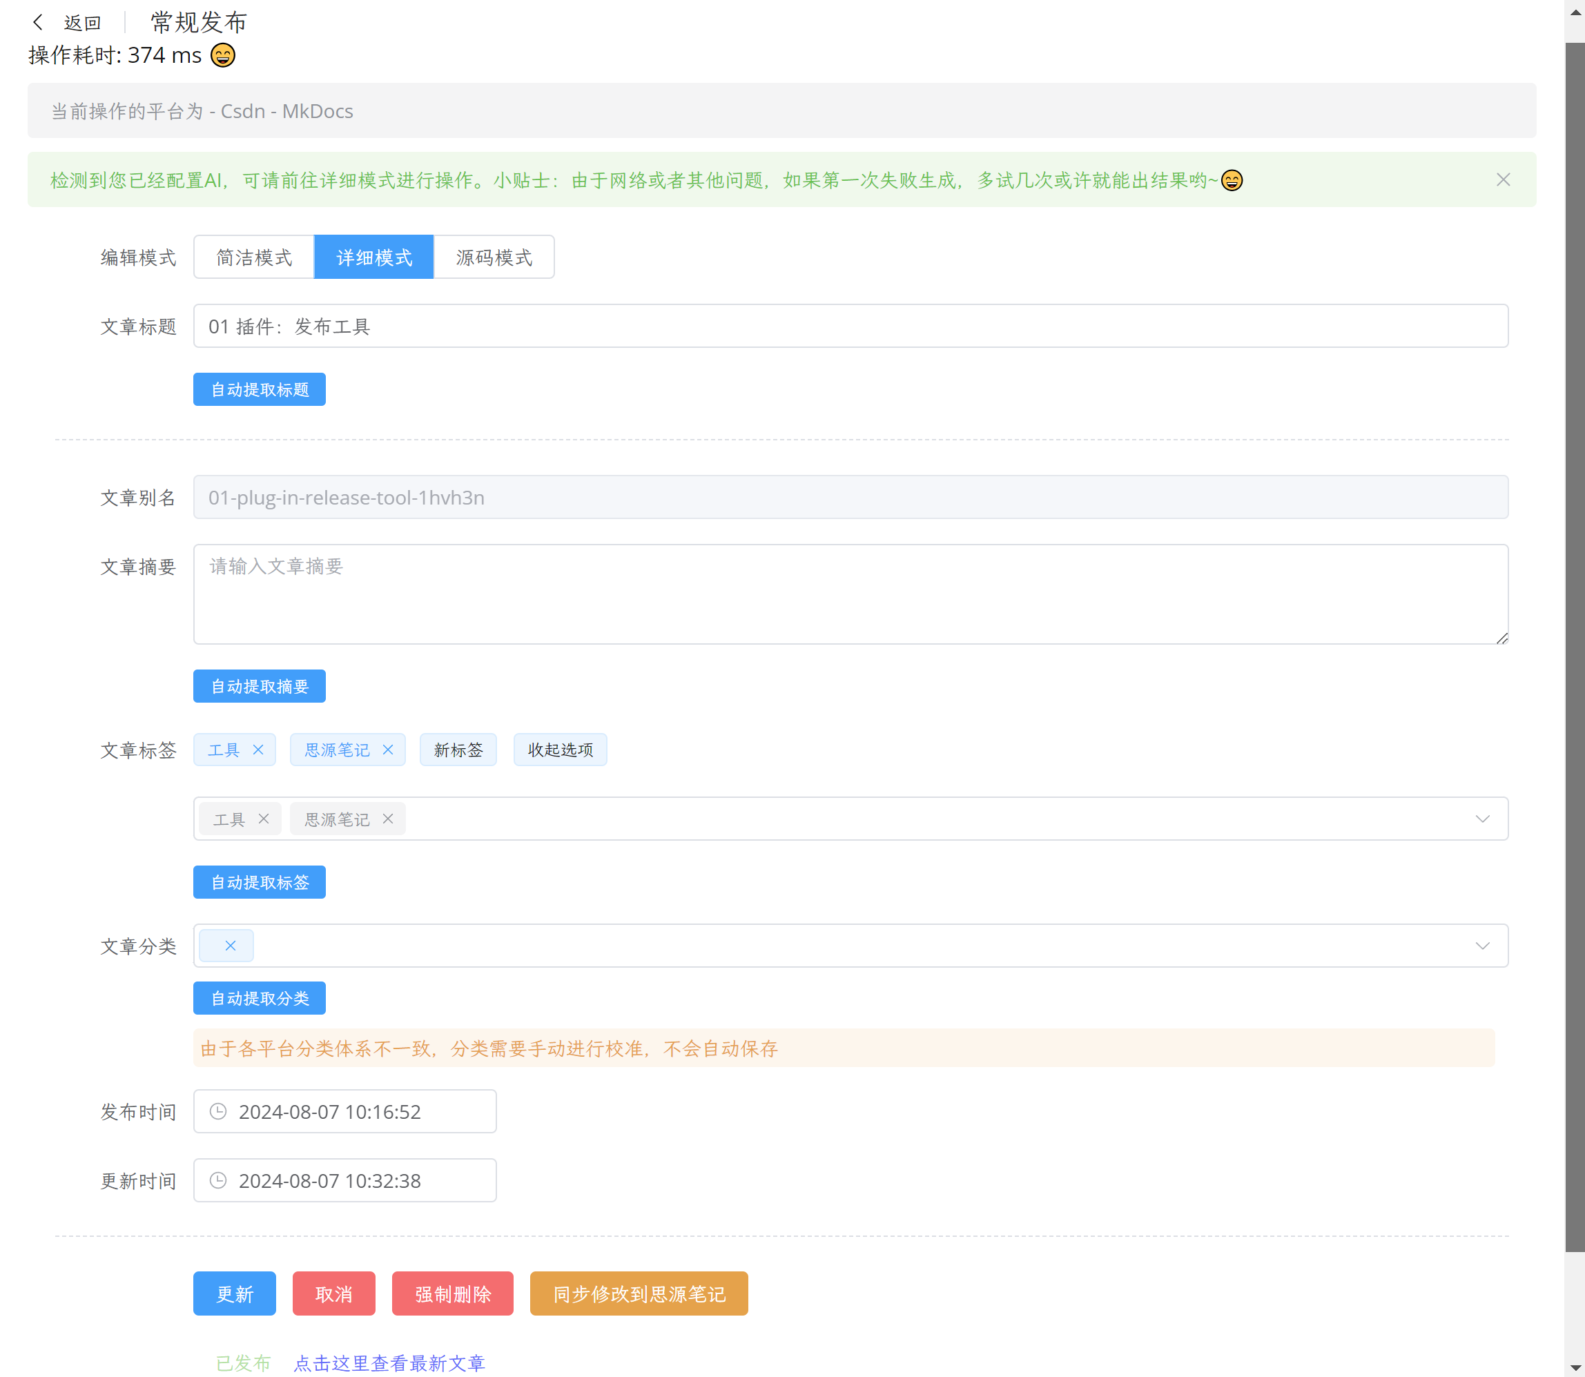Click the clock icon in 更新时间 field
Viewport: 1585px width, 1377px height.
218,1180
